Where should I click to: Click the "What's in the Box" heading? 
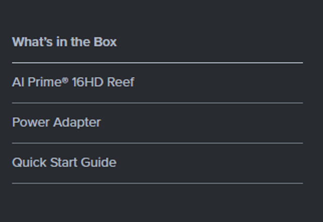tap(64, 42)
